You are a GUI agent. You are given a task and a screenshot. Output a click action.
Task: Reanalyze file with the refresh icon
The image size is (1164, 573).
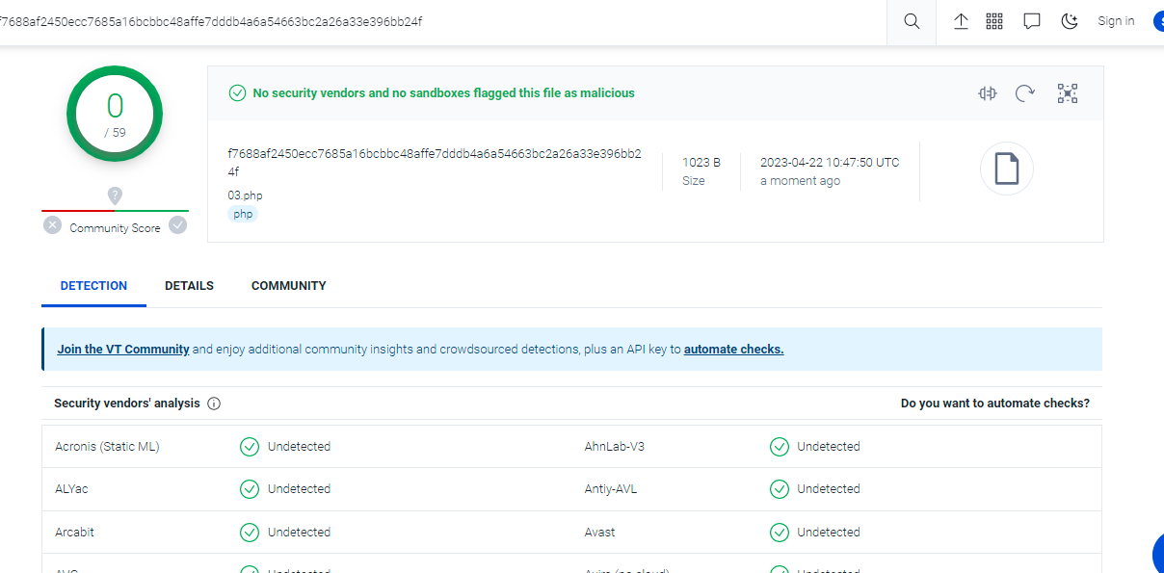[x=1025, y=93]
